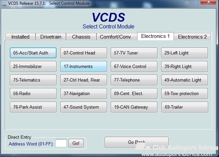Open the 76-Park Assist module
The height and width of the screenshot is (157, 219).
[33, 107]
